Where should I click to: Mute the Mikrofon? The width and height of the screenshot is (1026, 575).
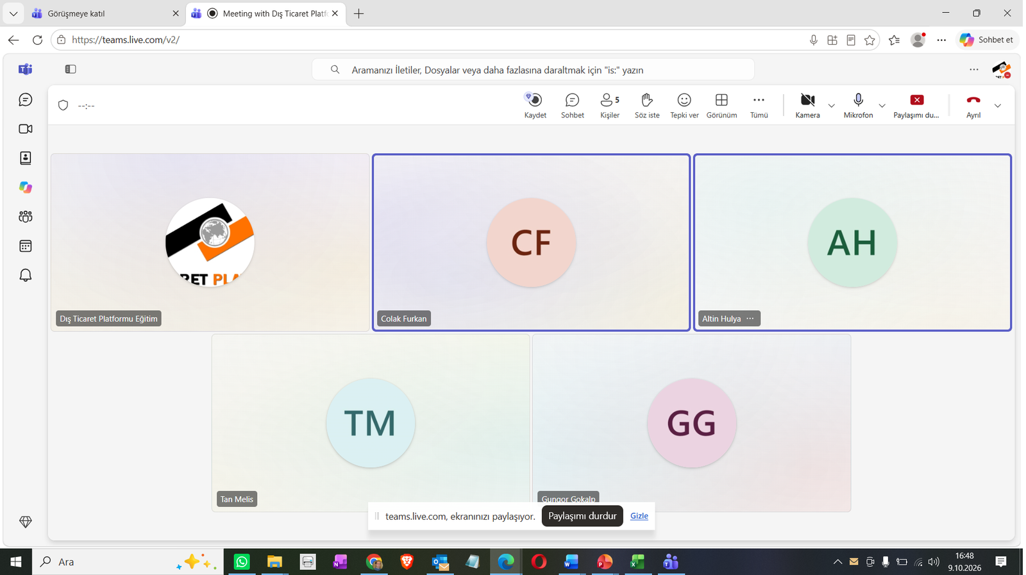(858, 106)
